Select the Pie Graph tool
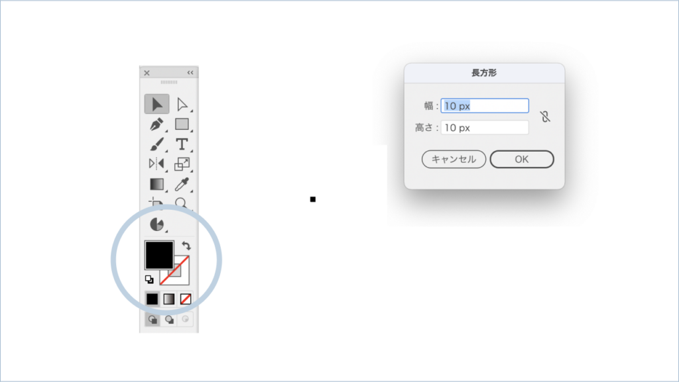This screenshot has height=382, width=679. tap(156, 224)
